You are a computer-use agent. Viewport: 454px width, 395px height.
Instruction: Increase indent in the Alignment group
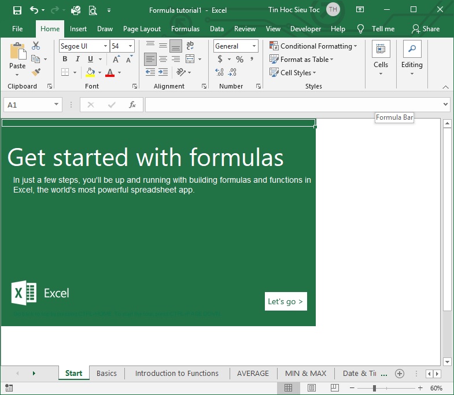tap(163, 72)
